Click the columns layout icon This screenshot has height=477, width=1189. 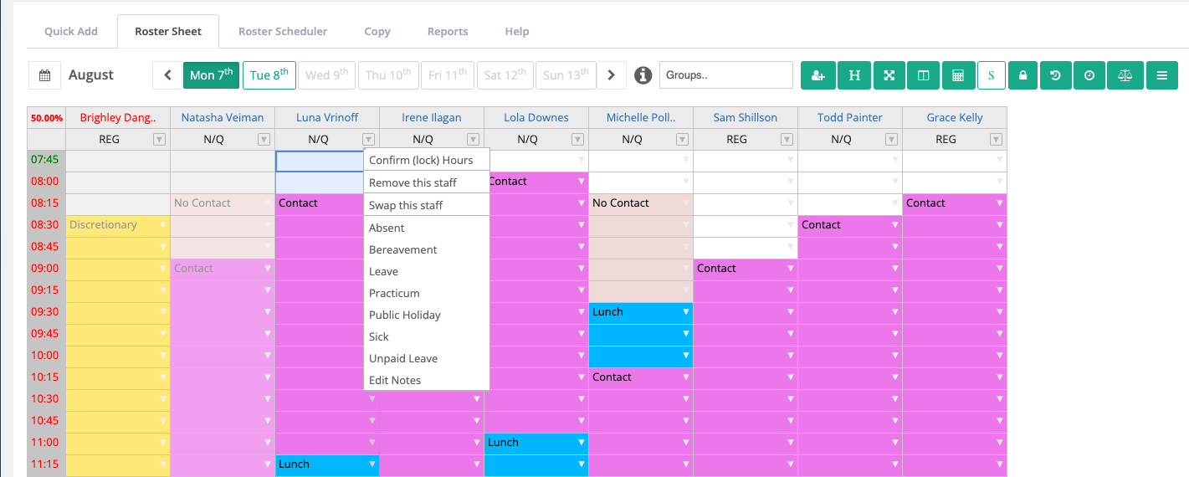924,75
